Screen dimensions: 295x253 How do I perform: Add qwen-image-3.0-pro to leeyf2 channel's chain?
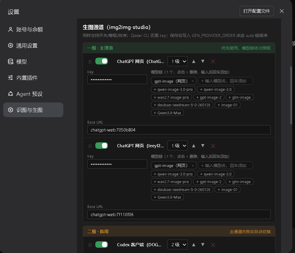173,174
